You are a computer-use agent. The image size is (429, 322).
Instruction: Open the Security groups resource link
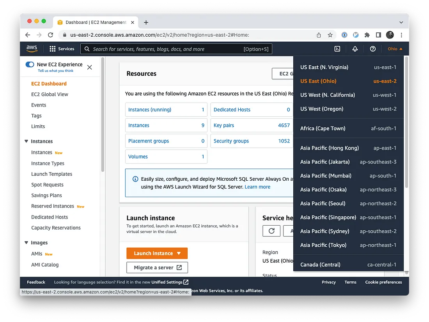[231, 141]
